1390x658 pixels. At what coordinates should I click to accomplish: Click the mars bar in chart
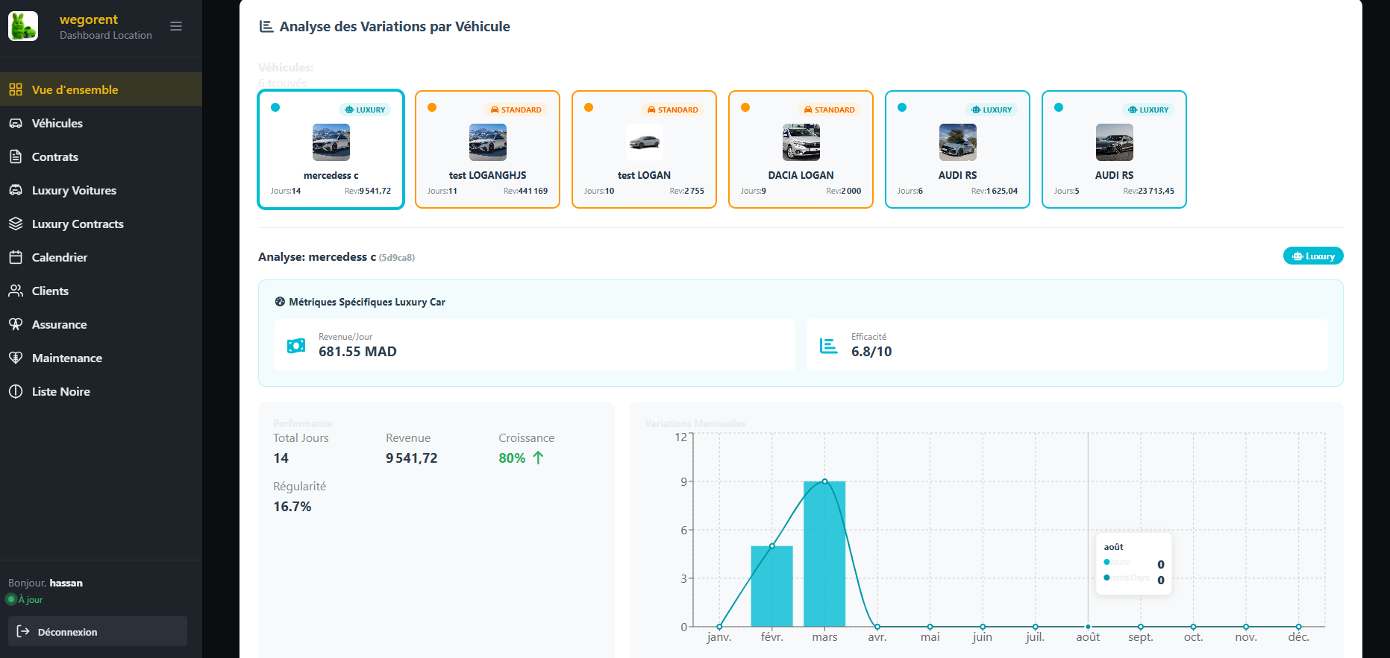[824, 554]
